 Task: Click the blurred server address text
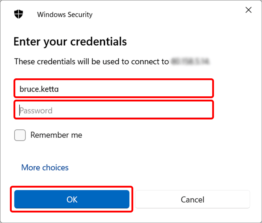point(190,62)
